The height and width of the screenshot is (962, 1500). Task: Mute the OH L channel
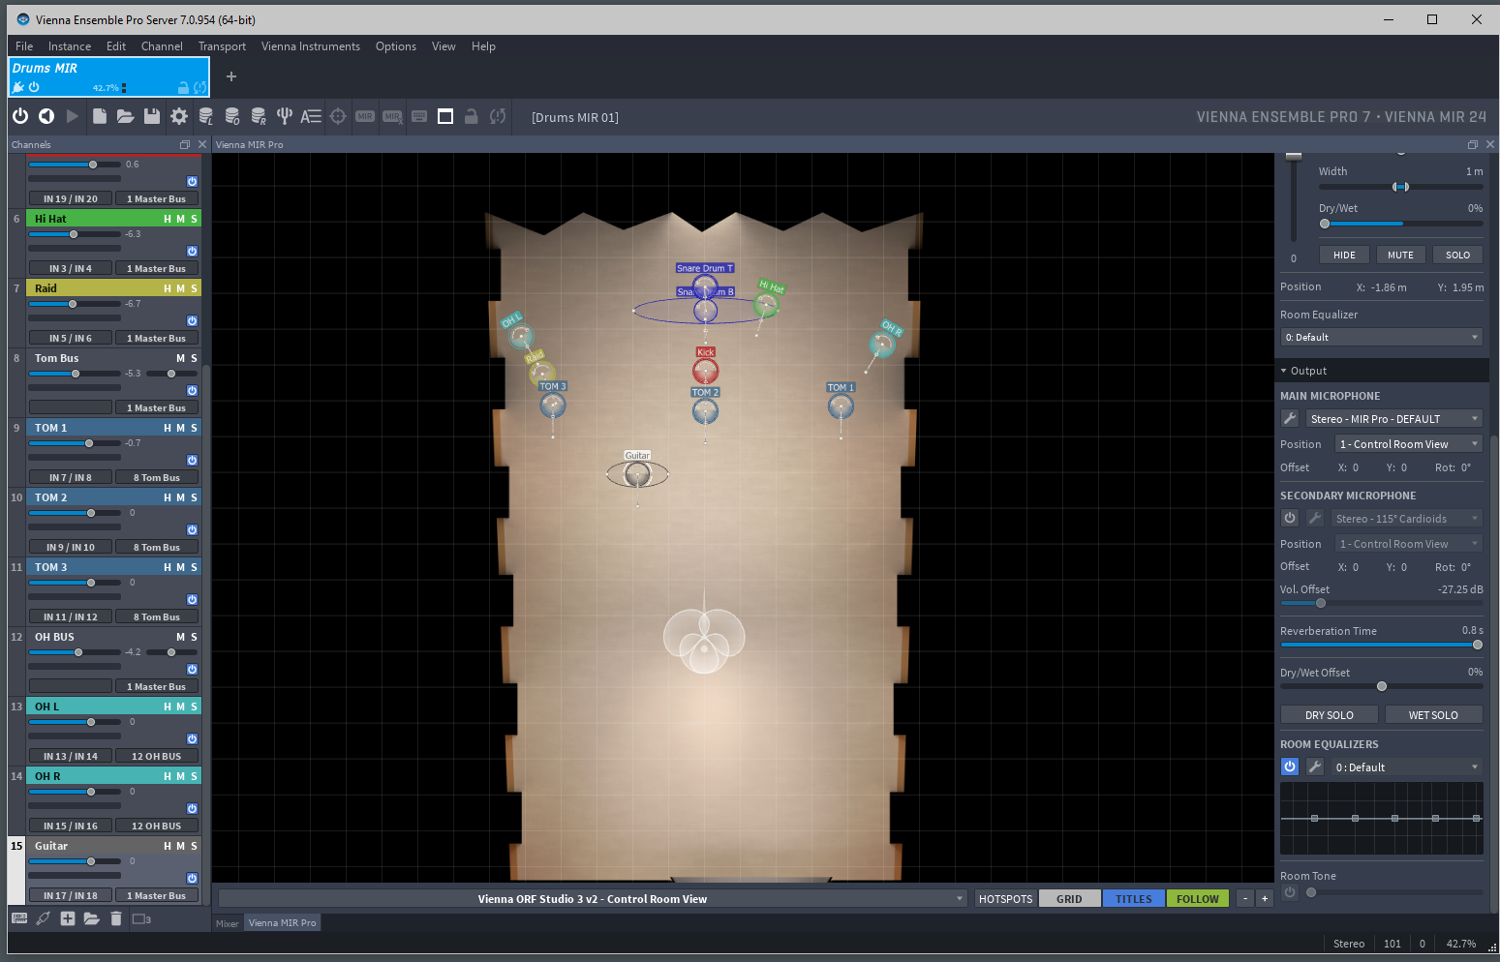(x=180, y=706)
